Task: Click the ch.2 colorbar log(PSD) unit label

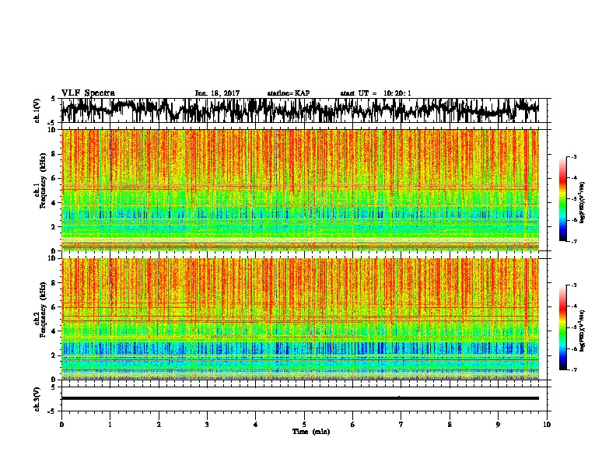Action: coord(583,331)
